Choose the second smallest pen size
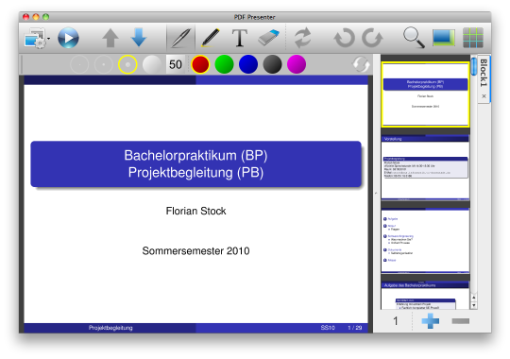 (104, 64)
